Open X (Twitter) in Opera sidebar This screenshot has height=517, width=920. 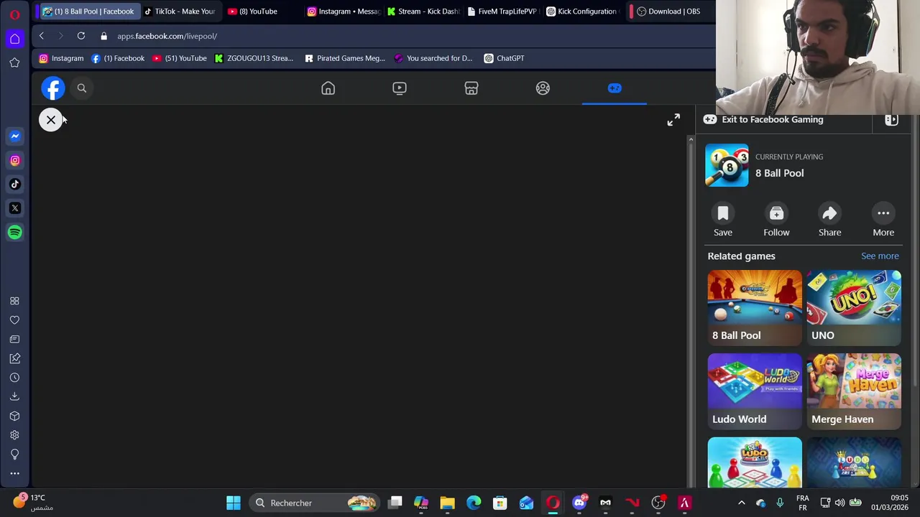[x=15, y=208]
